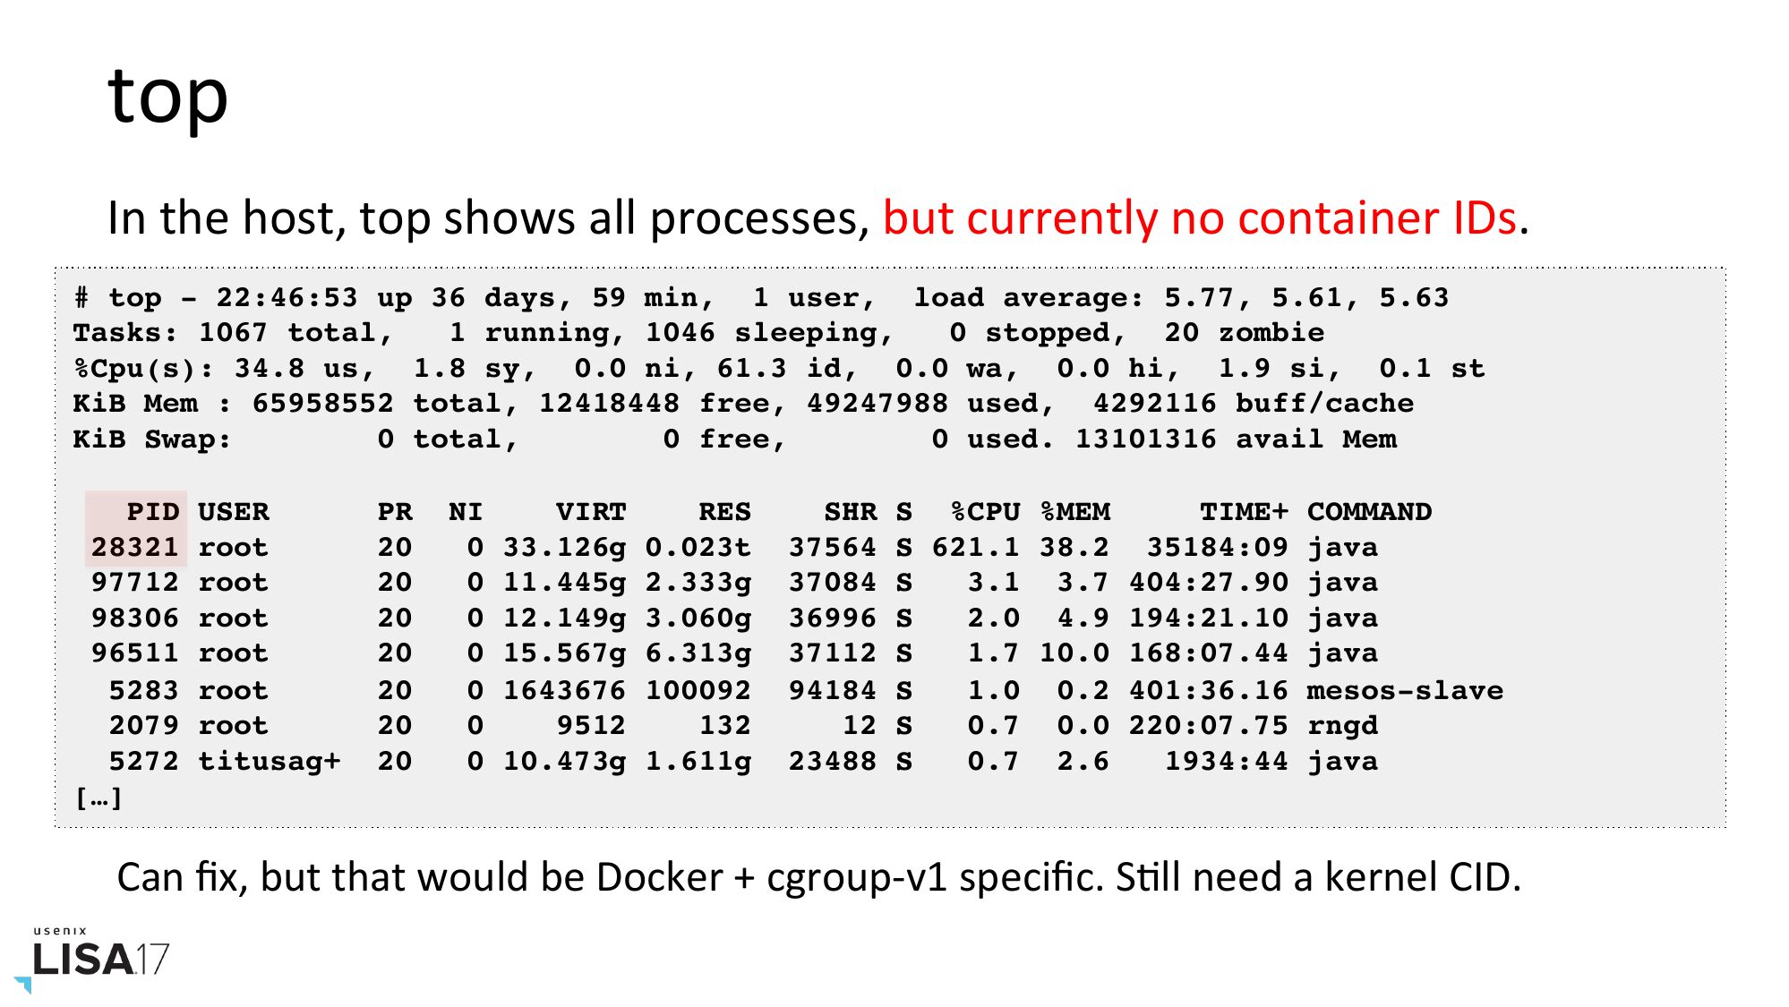Click the highlighted PID 28321
Image resolution: width=1789 pixels, height=1007 pixels.
pos(134,547)
